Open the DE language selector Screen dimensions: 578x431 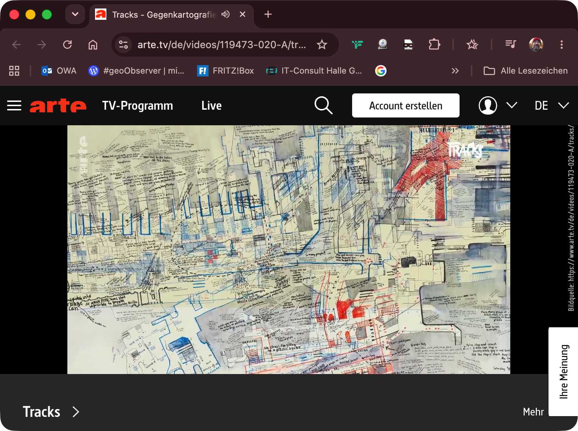point(551,105)
